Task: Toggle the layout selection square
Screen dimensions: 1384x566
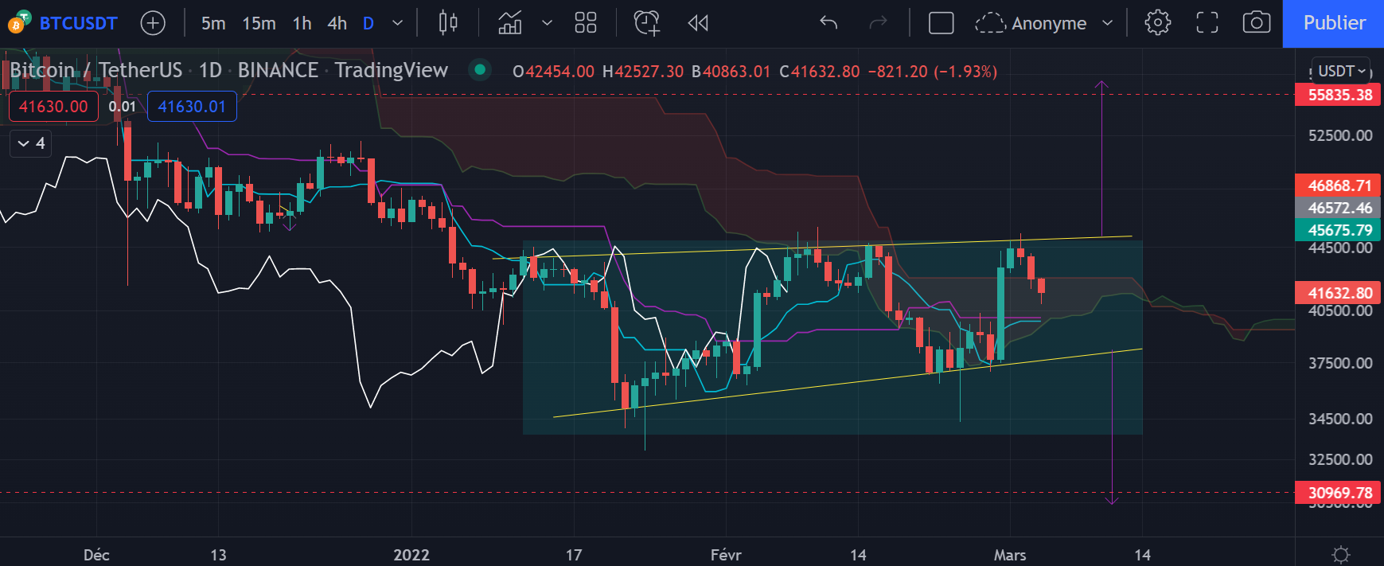Action: coord(941,23)
